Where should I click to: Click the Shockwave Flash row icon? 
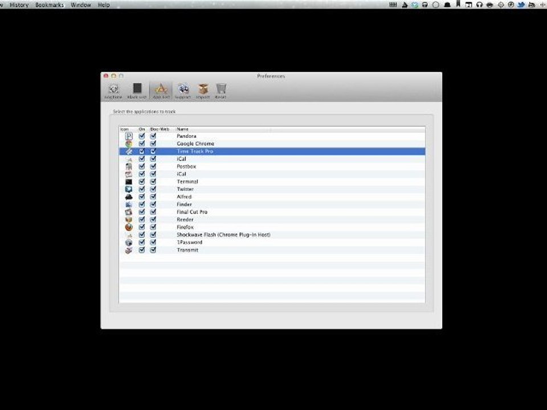pos(129,235)
